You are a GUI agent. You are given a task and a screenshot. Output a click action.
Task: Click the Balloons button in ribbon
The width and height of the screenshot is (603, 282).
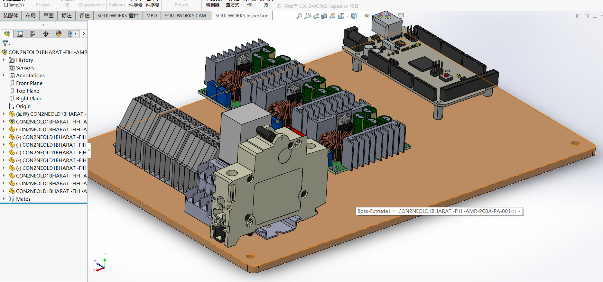[117, 5]
